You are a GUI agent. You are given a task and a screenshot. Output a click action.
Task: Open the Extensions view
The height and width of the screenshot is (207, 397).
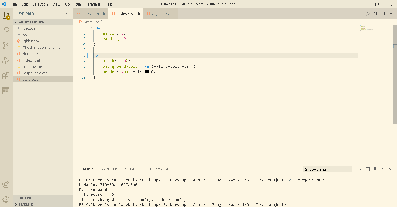click(6, 75)
